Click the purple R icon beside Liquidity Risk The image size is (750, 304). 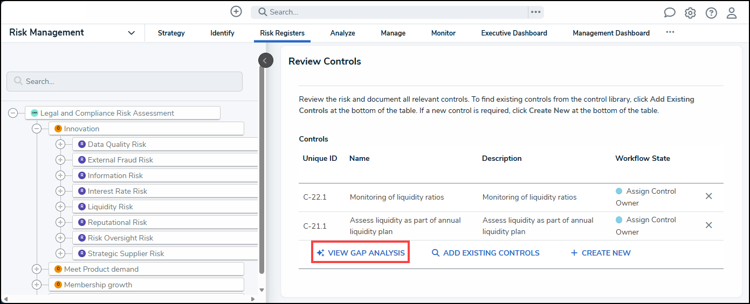click(82, 207)
